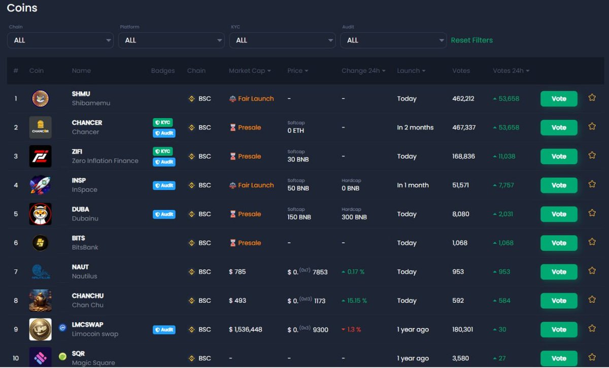Click the BitsBank coin logo
609x368 pixels.
(40, 243)
